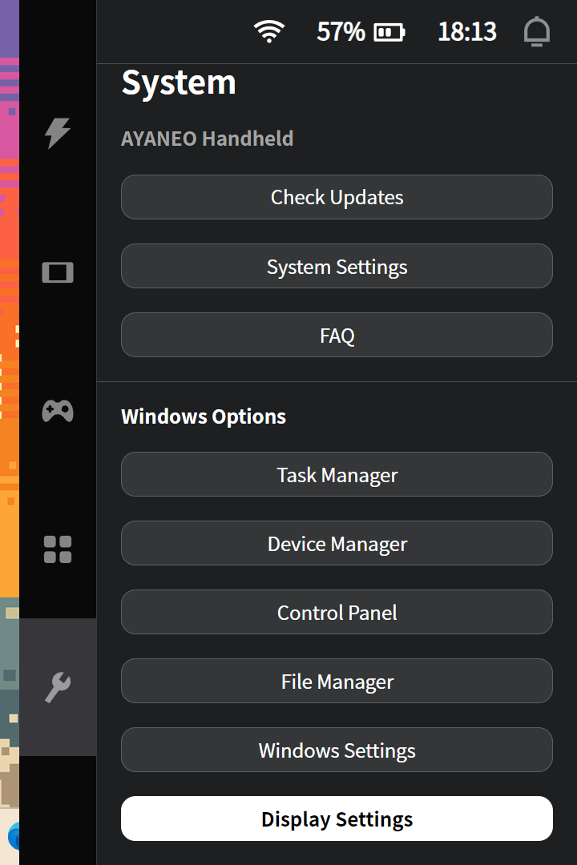
Task: Click the highlighted Display Settings button
Action: [x=337, y=819]
